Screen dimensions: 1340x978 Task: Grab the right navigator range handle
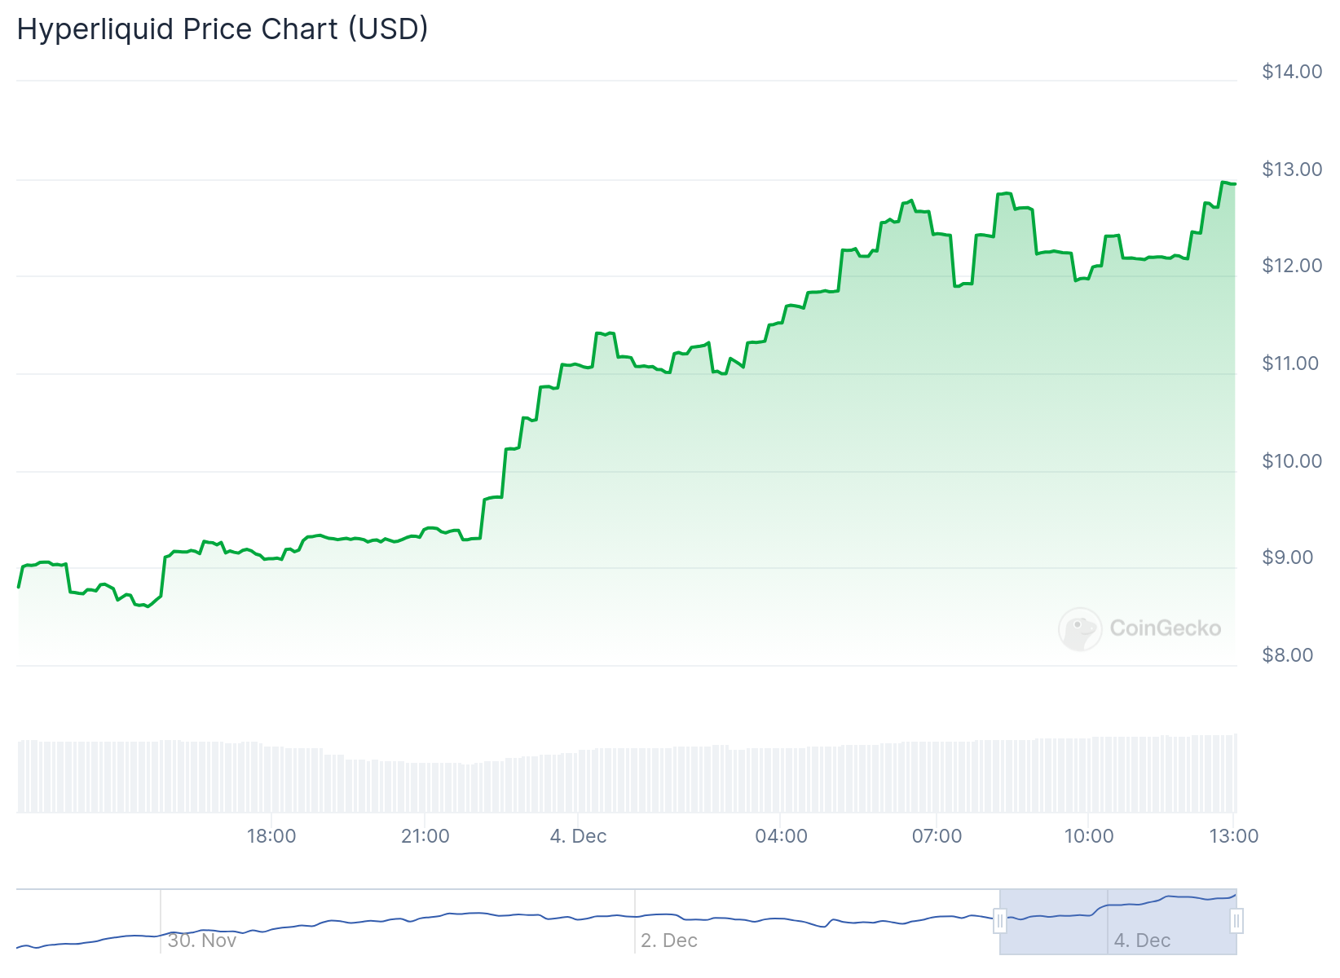[1236, 921]
